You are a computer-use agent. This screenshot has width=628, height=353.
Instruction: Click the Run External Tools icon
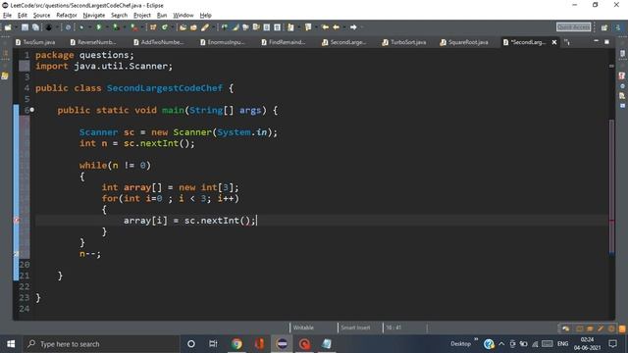[133, 27]
